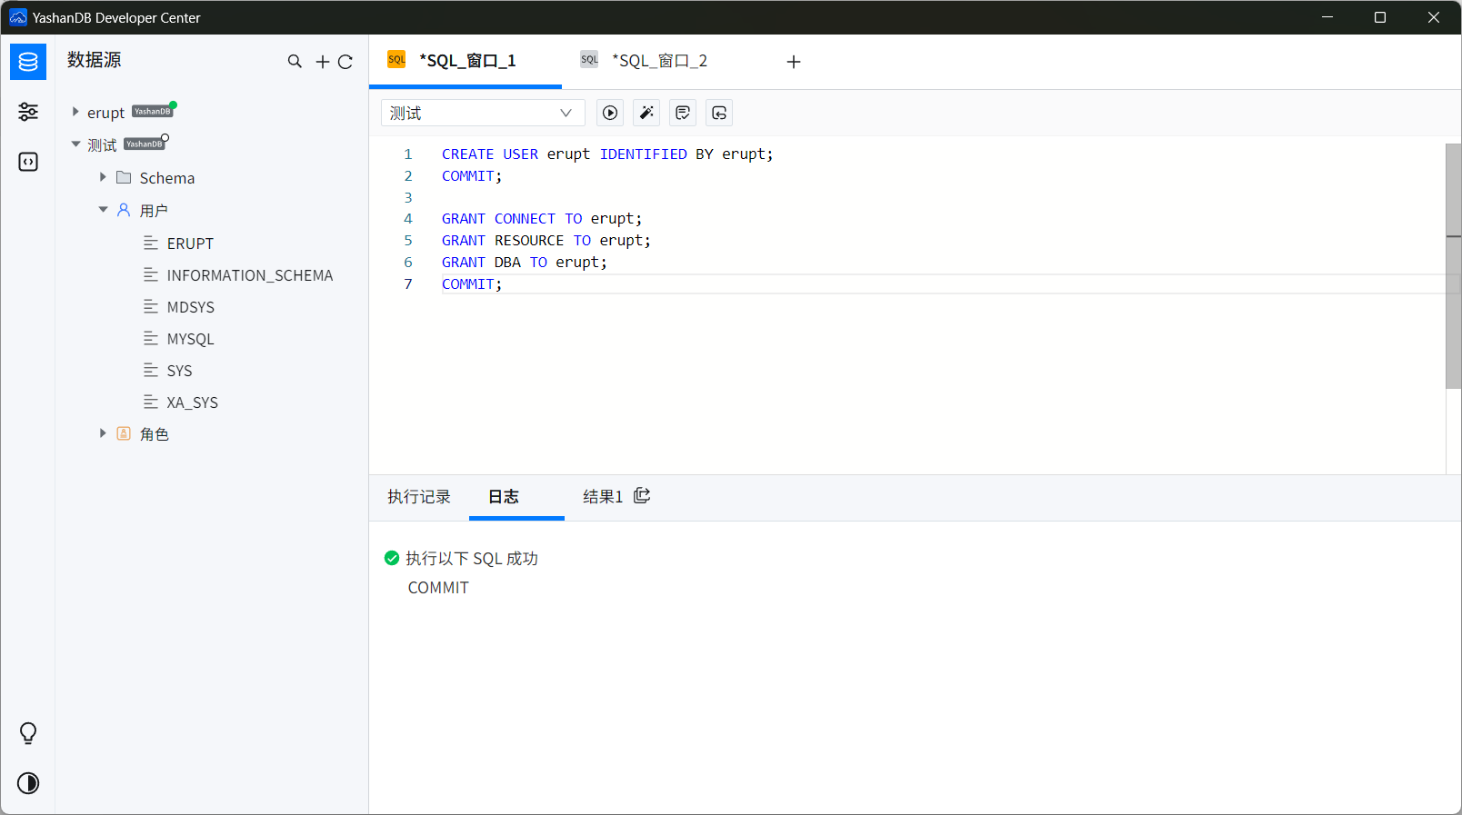This screenshot has width=1462, height=815.
Task: Open the code snippet icon in left sidebar
Action: (28, 162)
